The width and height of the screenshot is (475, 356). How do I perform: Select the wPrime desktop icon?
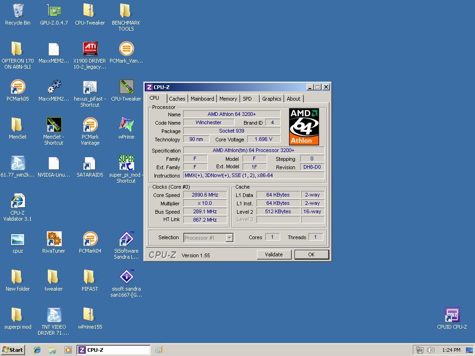pos(126,125)
